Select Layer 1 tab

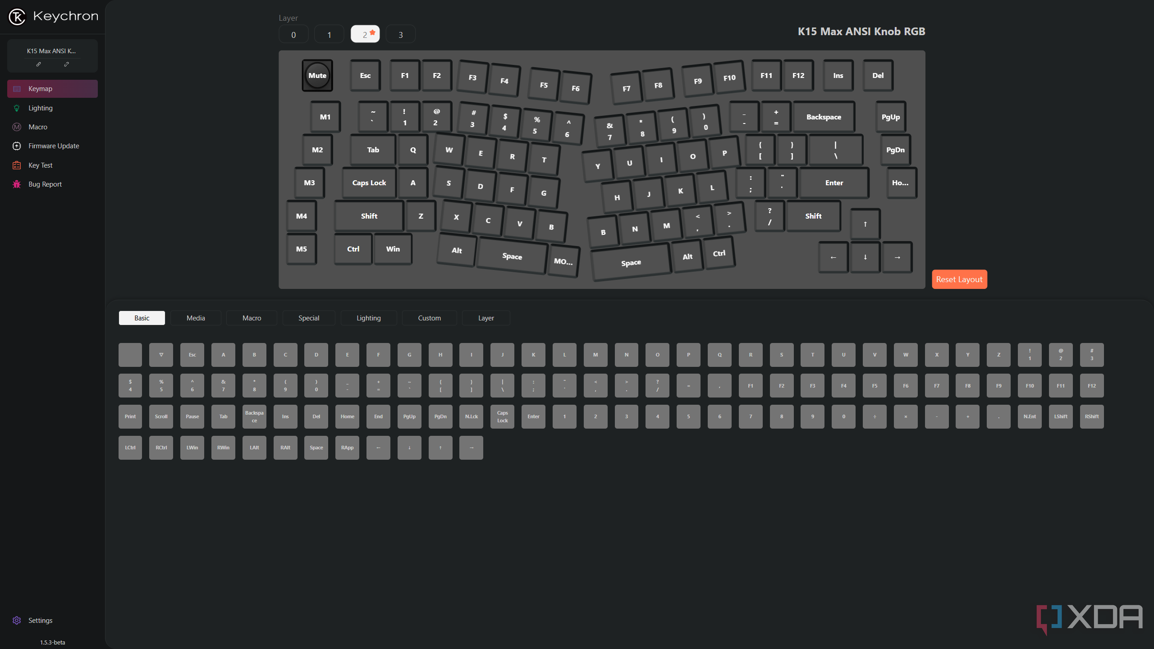(x=330, y=34)
